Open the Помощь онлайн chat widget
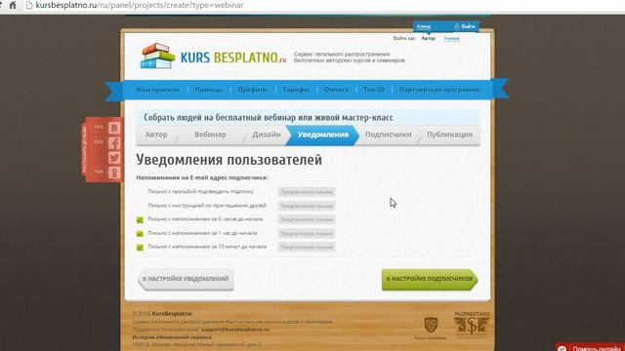Viewport: 625px width, 351px height. [590, 348]
